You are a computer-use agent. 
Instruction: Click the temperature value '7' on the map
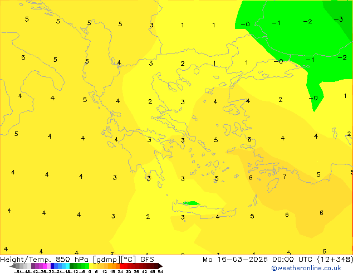[285, 176]
